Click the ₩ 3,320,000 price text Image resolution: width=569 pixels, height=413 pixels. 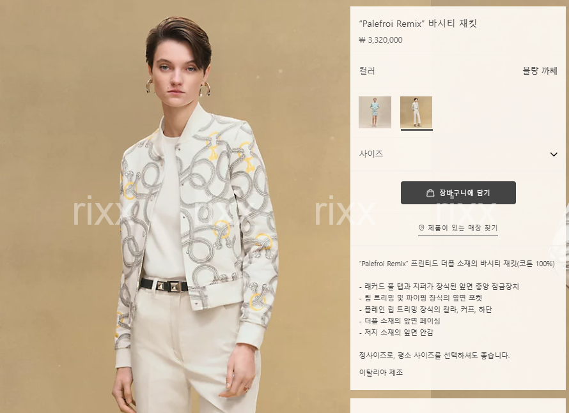[380, 40]
